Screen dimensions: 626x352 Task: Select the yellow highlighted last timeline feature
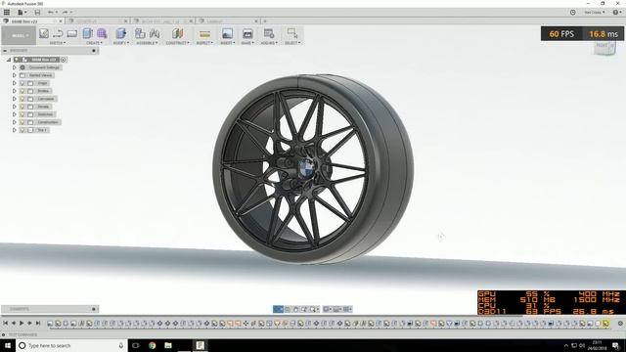coord(606,324)
